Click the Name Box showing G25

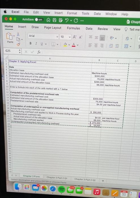point(11,51)
